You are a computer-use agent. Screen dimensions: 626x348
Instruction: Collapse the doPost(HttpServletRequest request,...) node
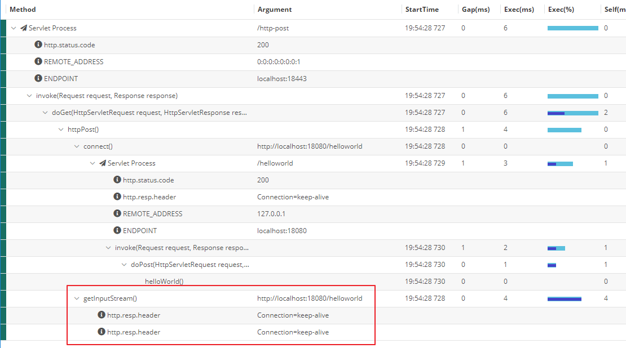[x=124, y=264]
